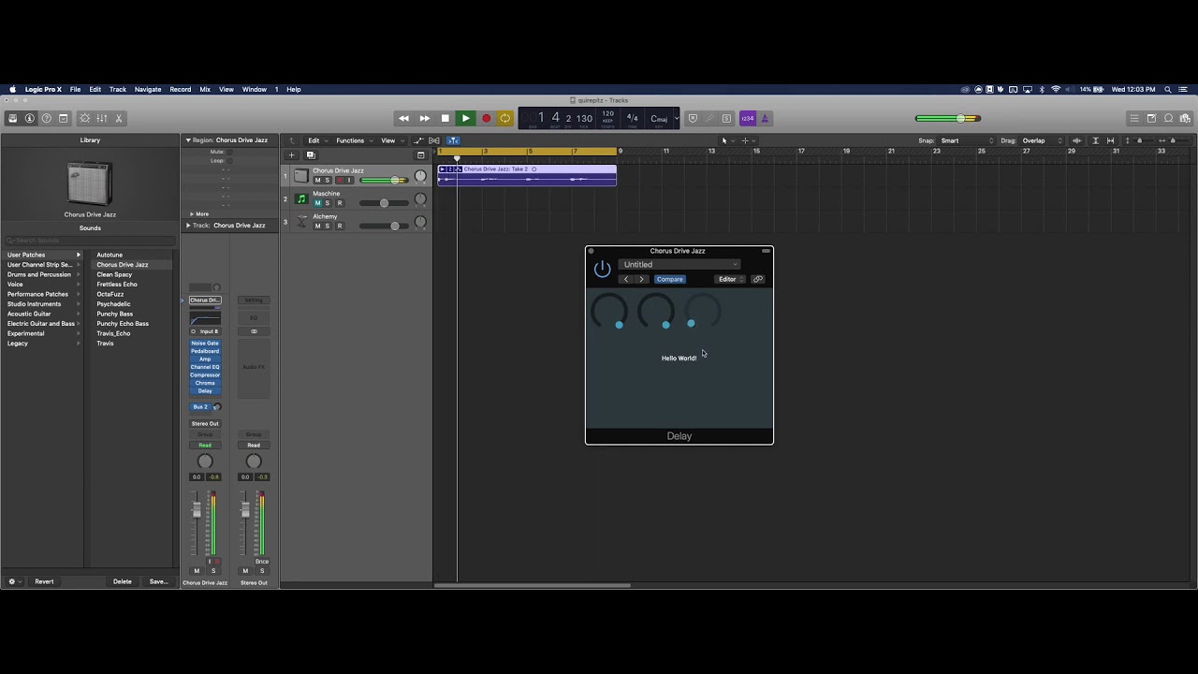Open the Mix menu
The height and width of the screenshot is (674, 1198).
pyautogui.click(x=205, y=90)
